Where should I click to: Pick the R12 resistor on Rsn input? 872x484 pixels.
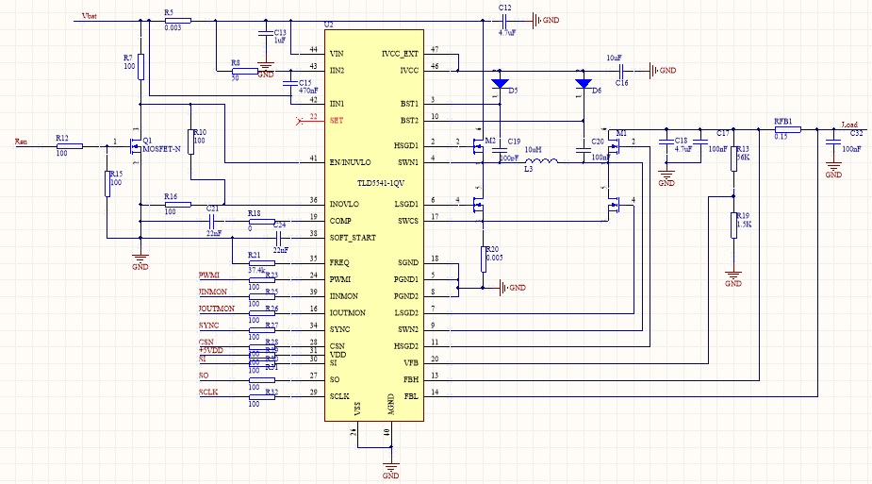tap(70, 146)
